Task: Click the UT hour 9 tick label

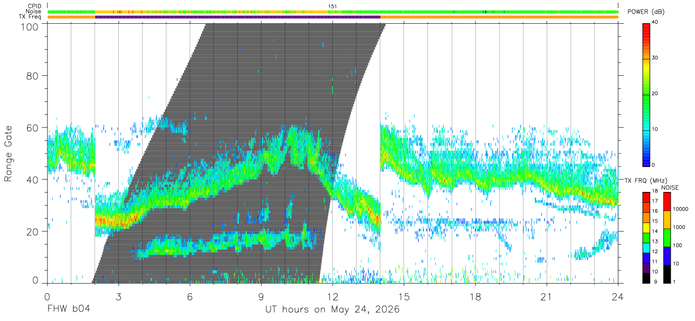Action: [x=261, y=296]
